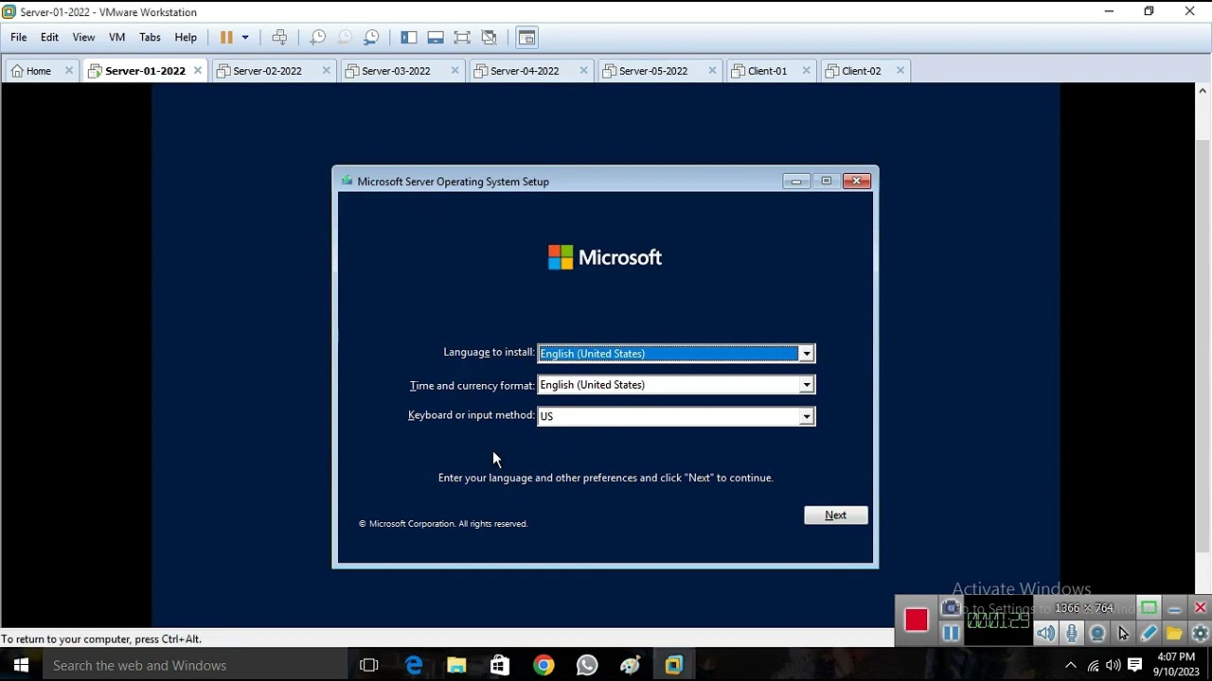
Task: Expand the Language to install dropdown
Action: (806, 354)
